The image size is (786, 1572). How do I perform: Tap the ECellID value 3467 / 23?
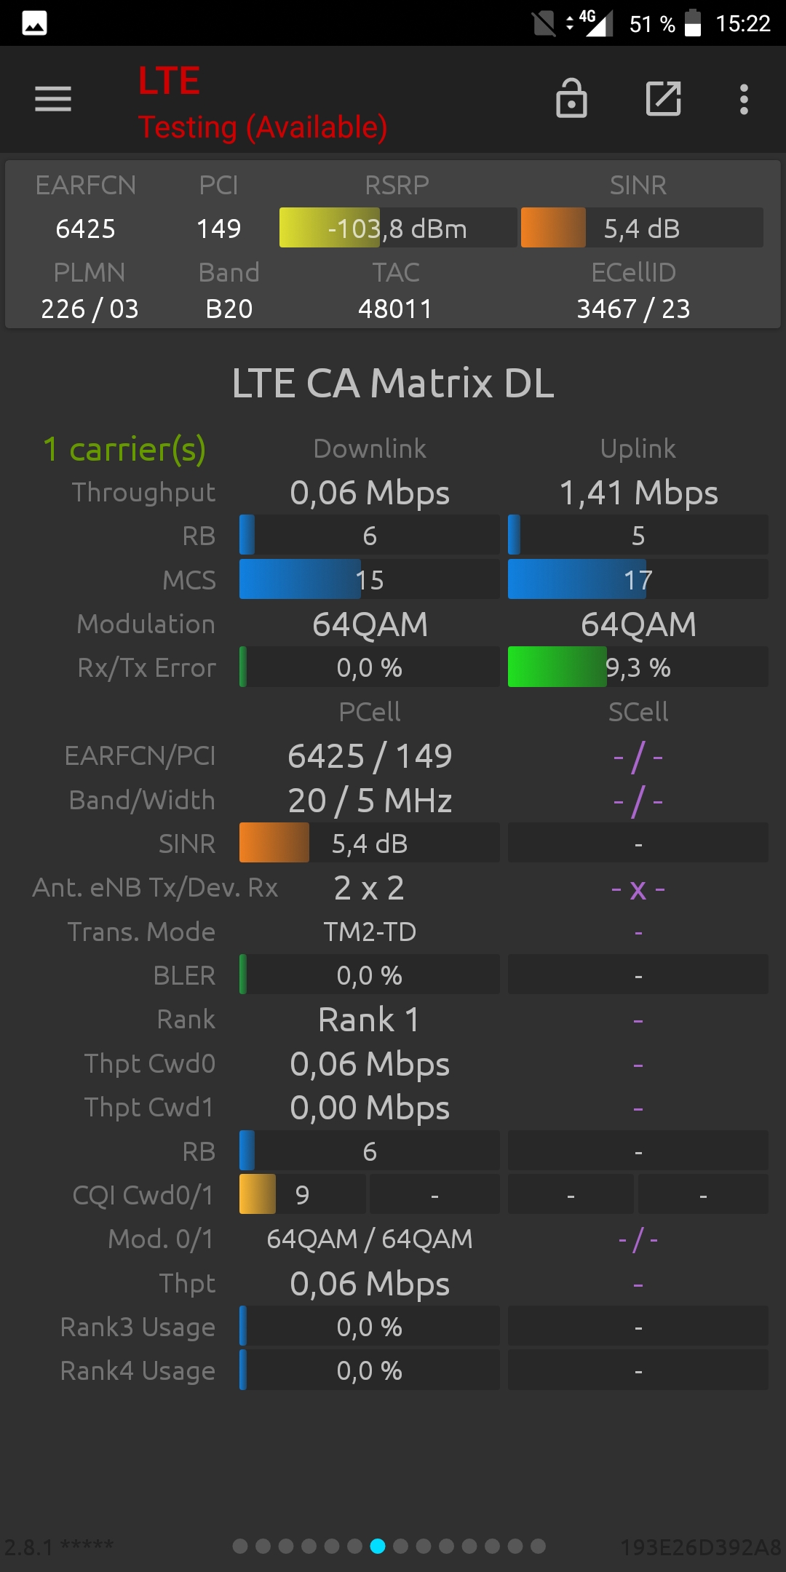point(634,309)
